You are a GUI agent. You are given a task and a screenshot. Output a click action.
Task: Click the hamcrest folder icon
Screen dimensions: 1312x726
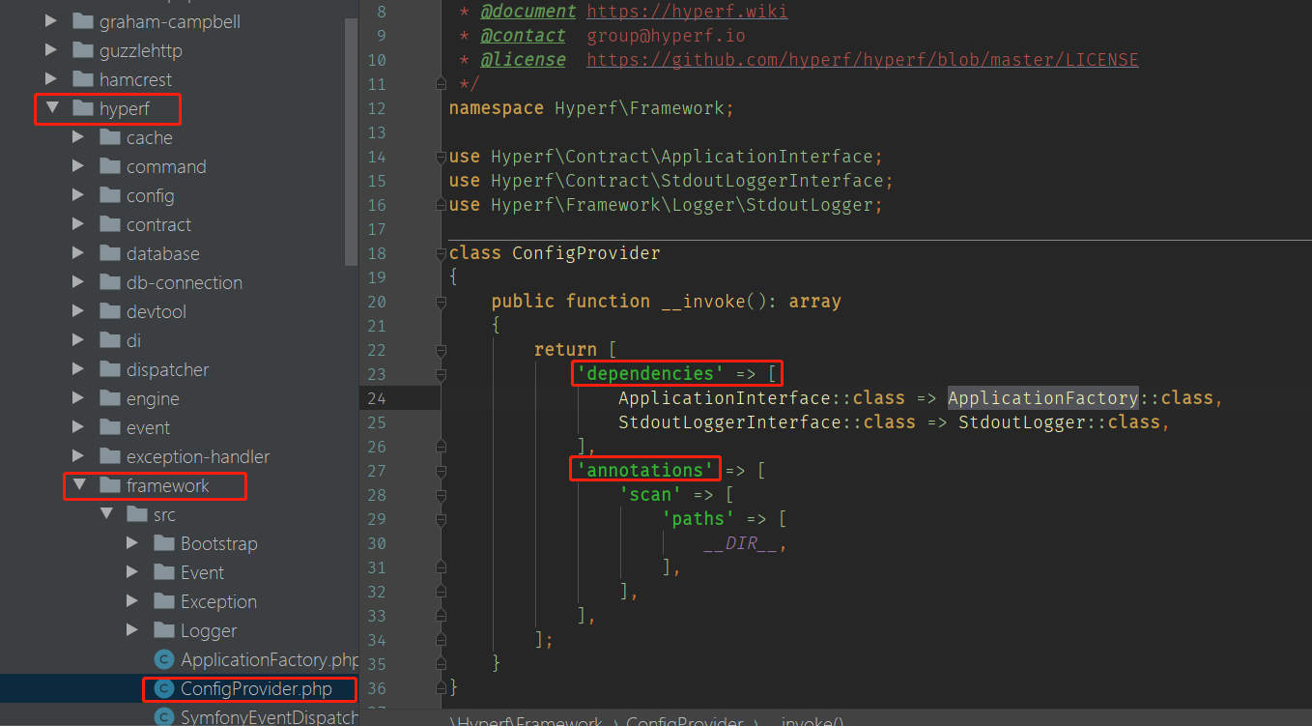pyautogui.click(x=82, y=79)
